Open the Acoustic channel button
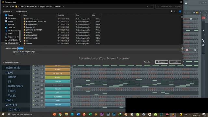 58,77
